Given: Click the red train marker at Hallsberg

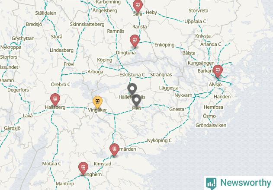Looking at the screenshot, I should [55, 99].
